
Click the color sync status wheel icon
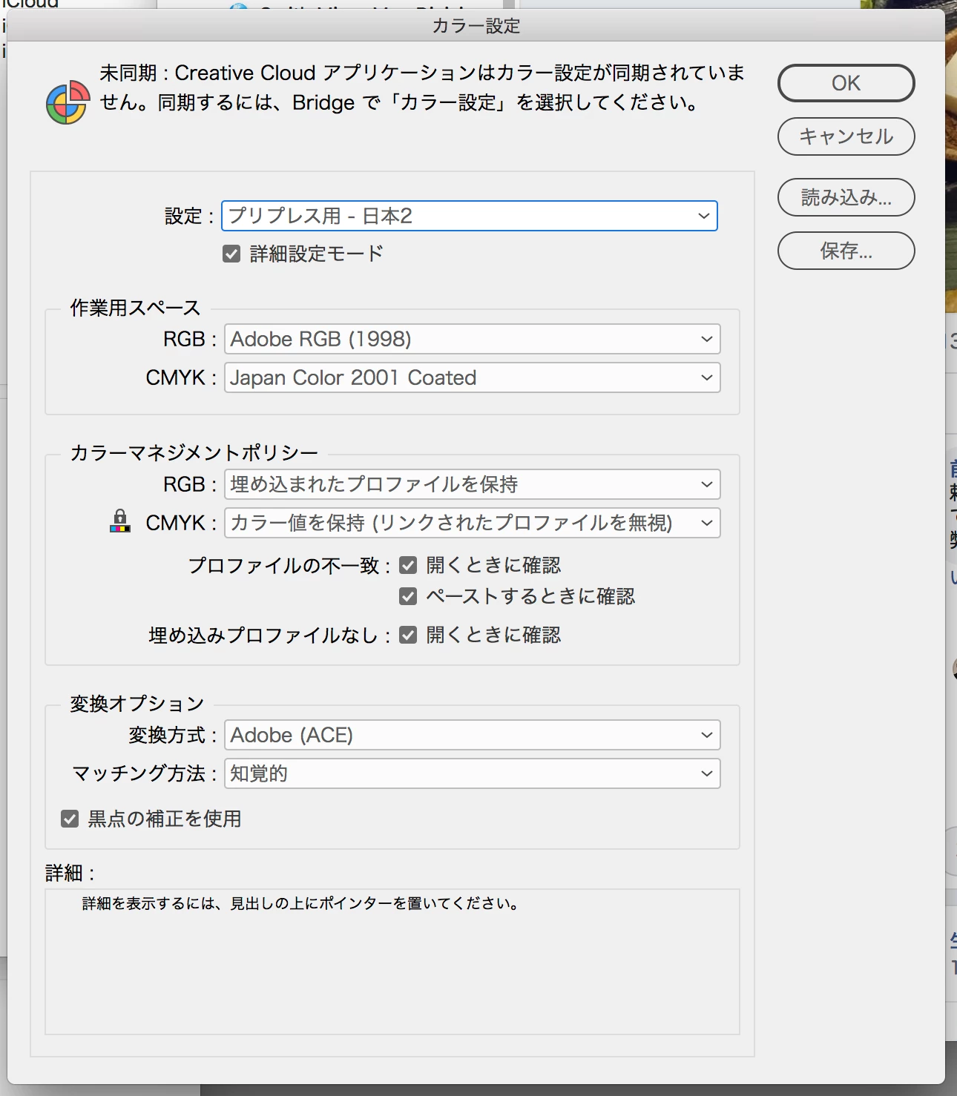[68, 102]
